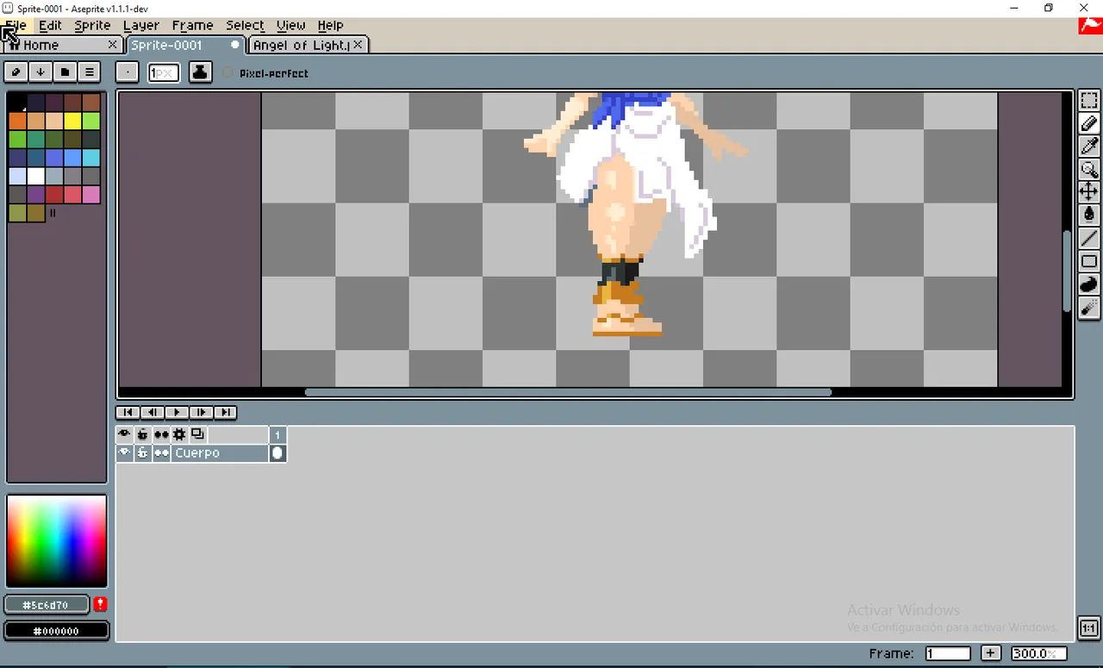Viewport: 1103px width, 668px height.
Task: Close the Home tab
Action: coord(113,44)
